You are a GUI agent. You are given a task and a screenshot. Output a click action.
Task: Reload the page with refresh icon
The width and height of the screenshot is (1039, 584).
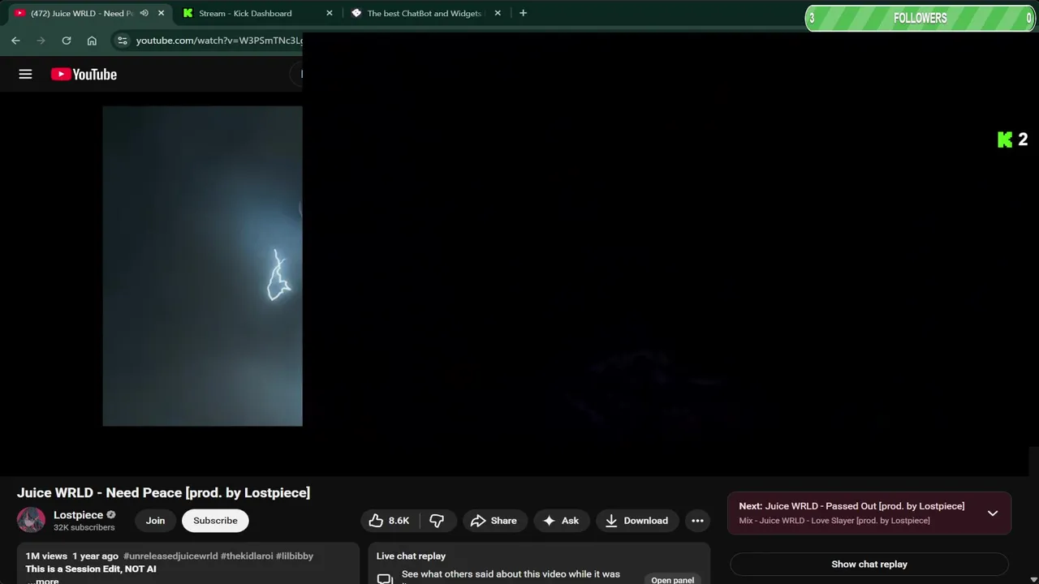tap(67, 41)
